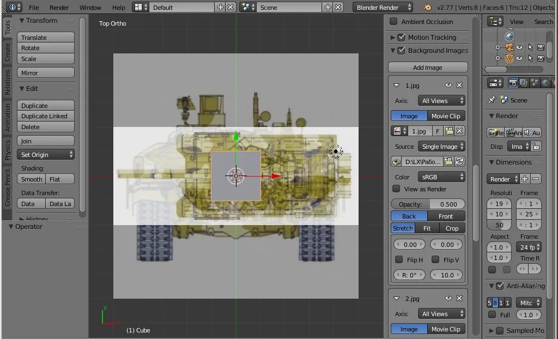Toggle the Motion Tracking checkbox

(402, 37)
